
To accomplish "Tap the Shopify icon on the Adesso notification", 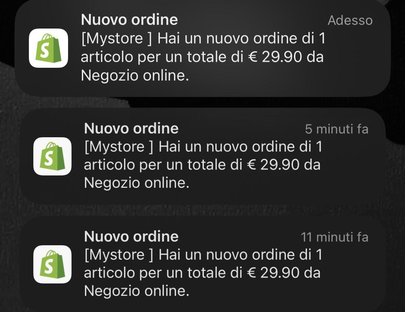I will pos(48,48).
